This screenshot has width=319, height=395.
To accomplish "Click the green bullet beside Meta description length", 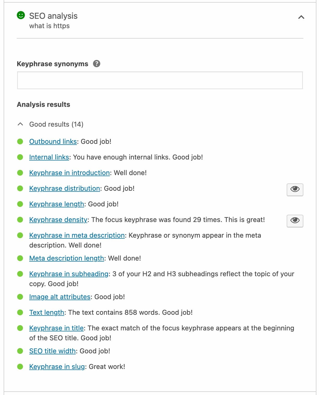I will [x=21, y=258].
